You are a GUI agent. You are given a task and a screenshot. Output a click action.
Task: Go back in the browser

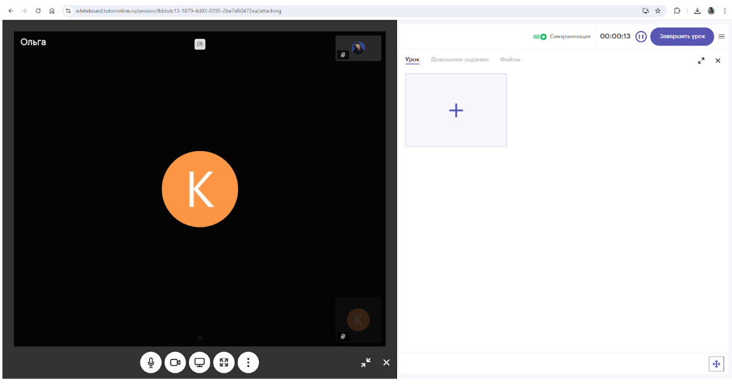point(10,10)
